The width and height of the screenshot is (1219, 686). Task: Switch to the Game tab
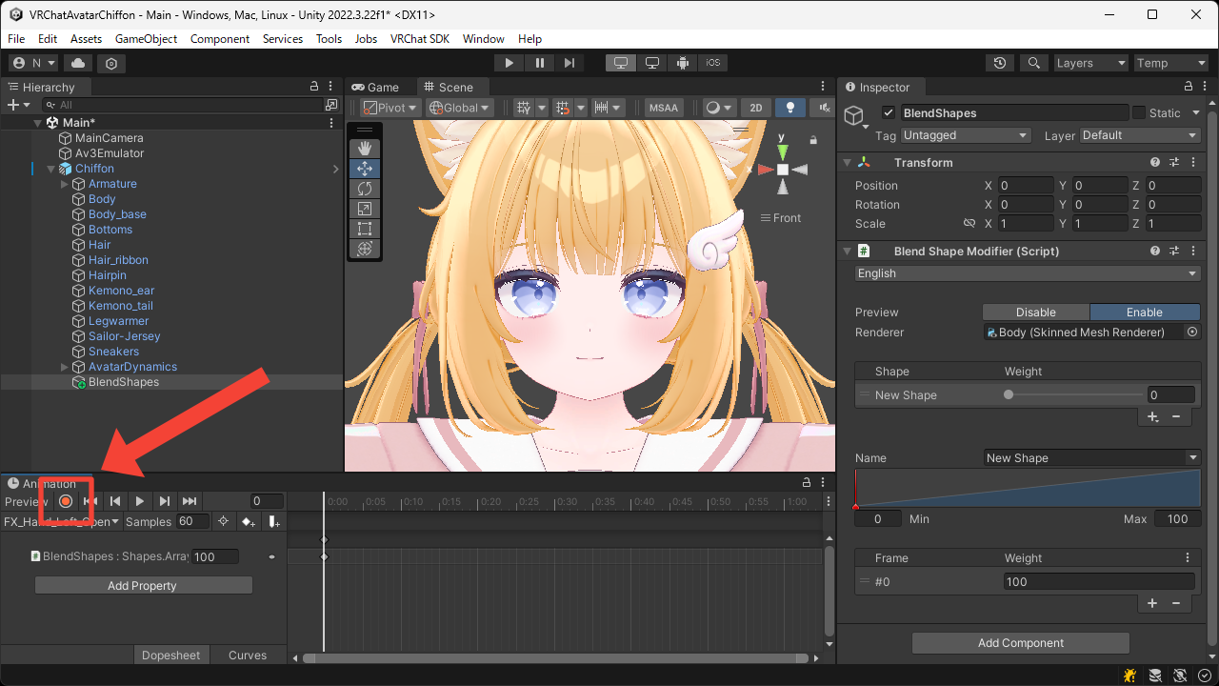375,87
